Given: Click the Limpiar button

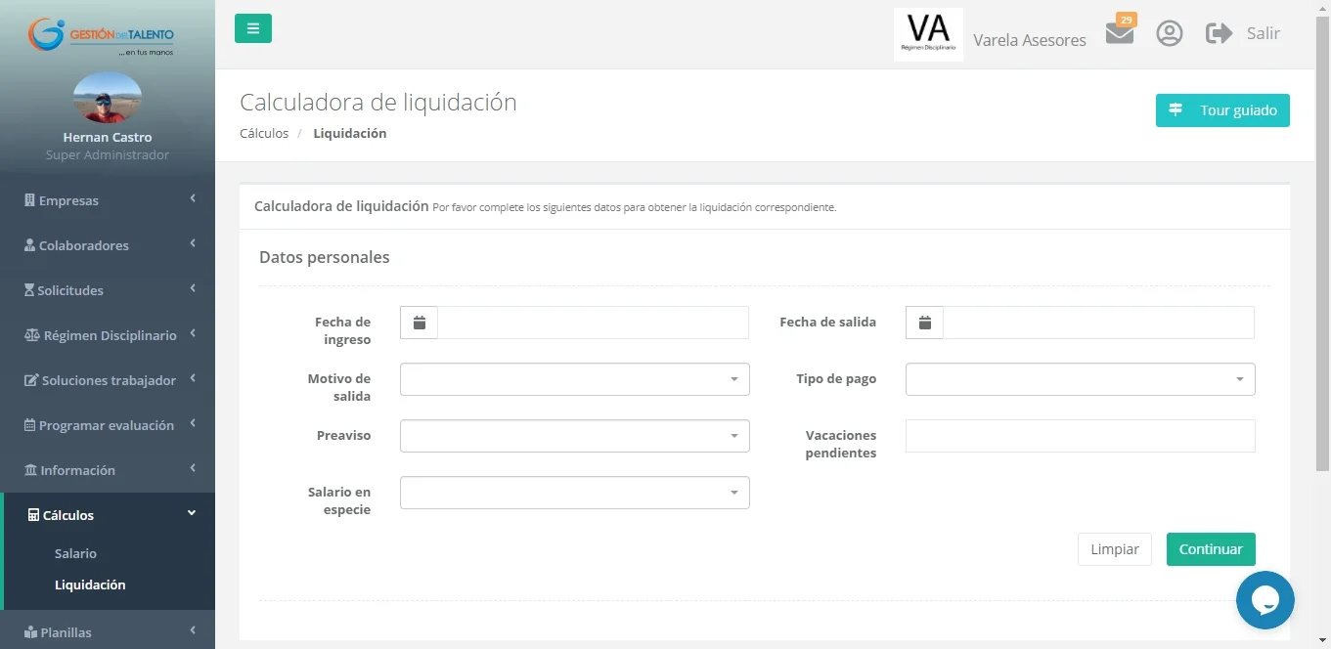Looking at the screenshot, I should pyautogui.click(x=1114, y=549).
